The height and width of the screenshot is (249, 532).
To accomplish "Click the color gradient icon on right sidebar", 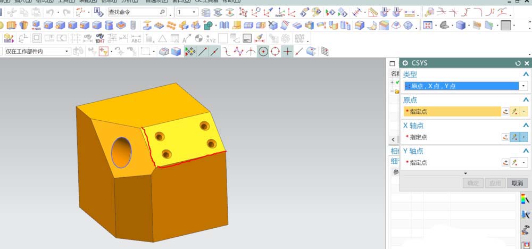I will [525, 199].
